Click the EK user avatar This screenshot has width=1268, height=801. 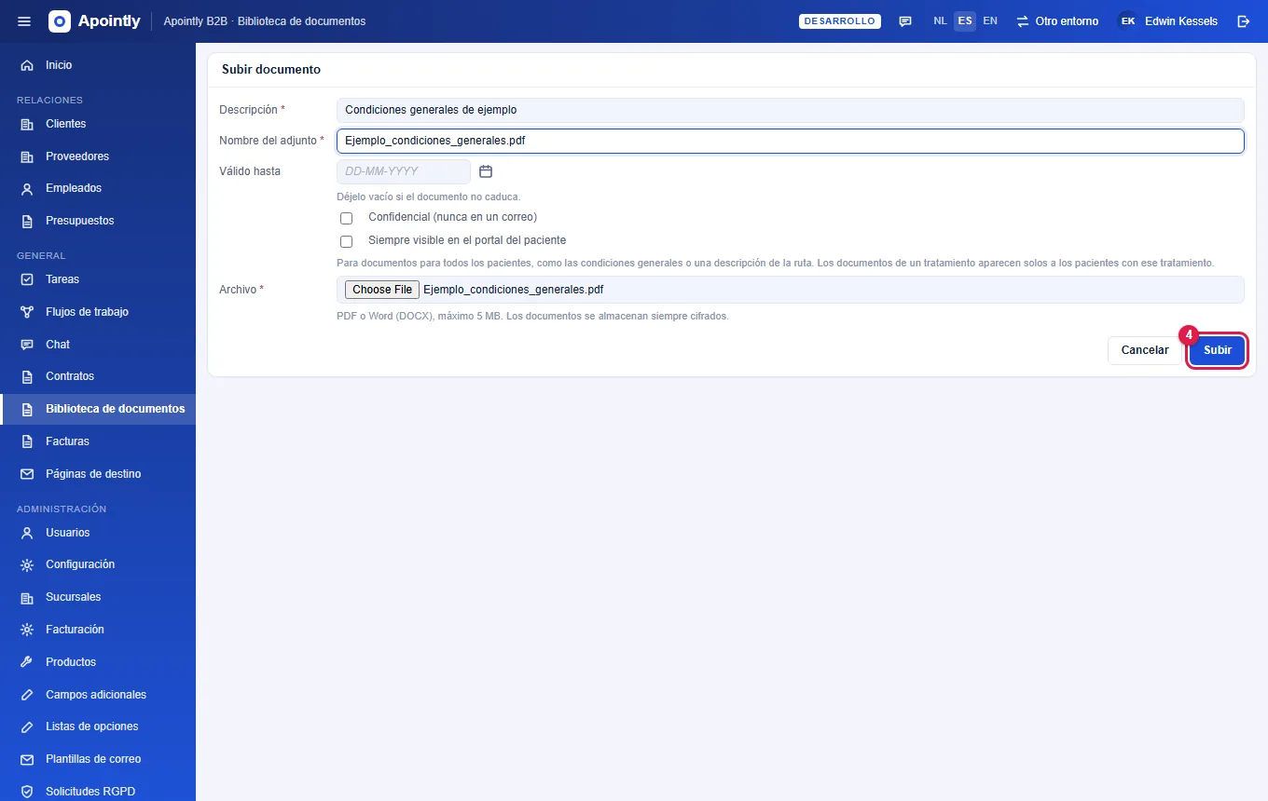pos(1128,21)
